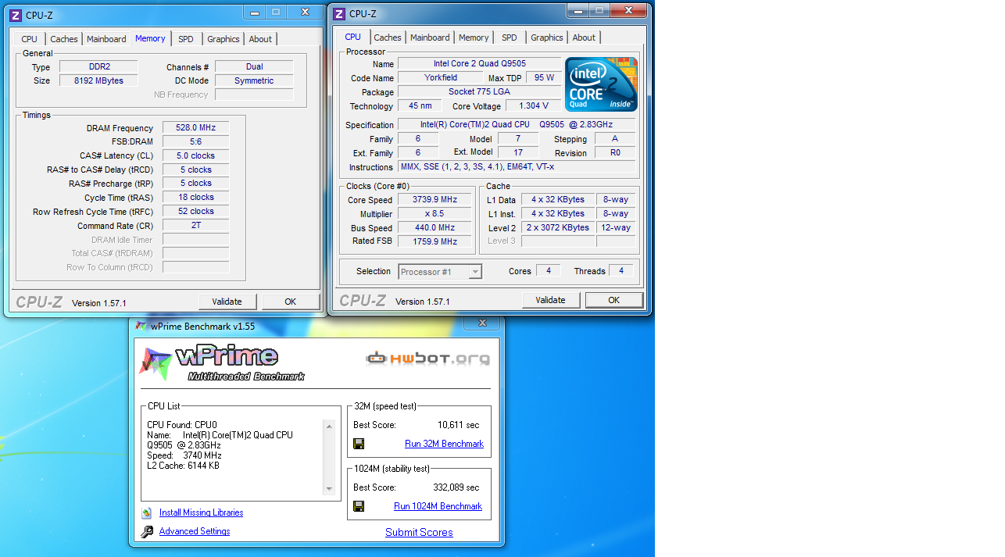The image size is (1005, 557).
Task: Click Cycle Time value 18 clocks
Action: click(195, 198)
